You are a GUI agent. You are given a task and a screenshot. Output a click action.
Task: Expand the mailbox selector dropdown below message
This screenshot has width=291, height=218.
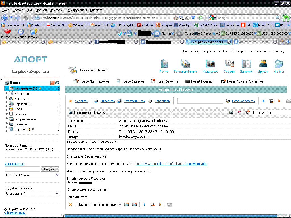tap(99, 205)
